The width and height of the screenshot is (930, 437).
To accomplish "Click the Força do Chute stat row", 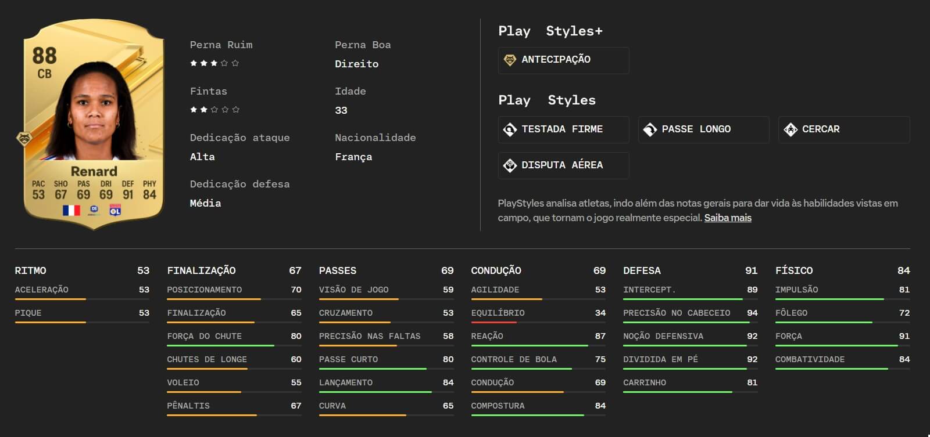I will pyautogui.click(x=234, y=339).
